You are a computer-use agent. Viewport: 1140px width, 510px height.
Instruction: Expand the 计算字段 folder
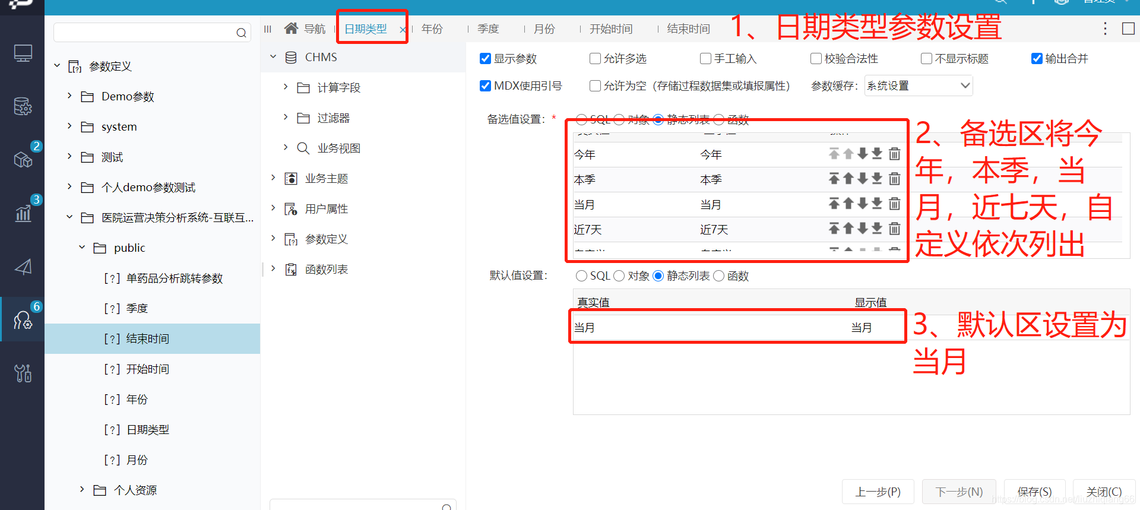[286, 87]
